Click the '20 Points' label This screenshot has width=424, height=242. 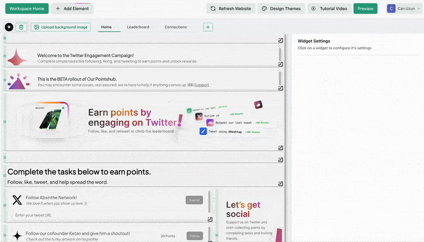coord(167,236)
